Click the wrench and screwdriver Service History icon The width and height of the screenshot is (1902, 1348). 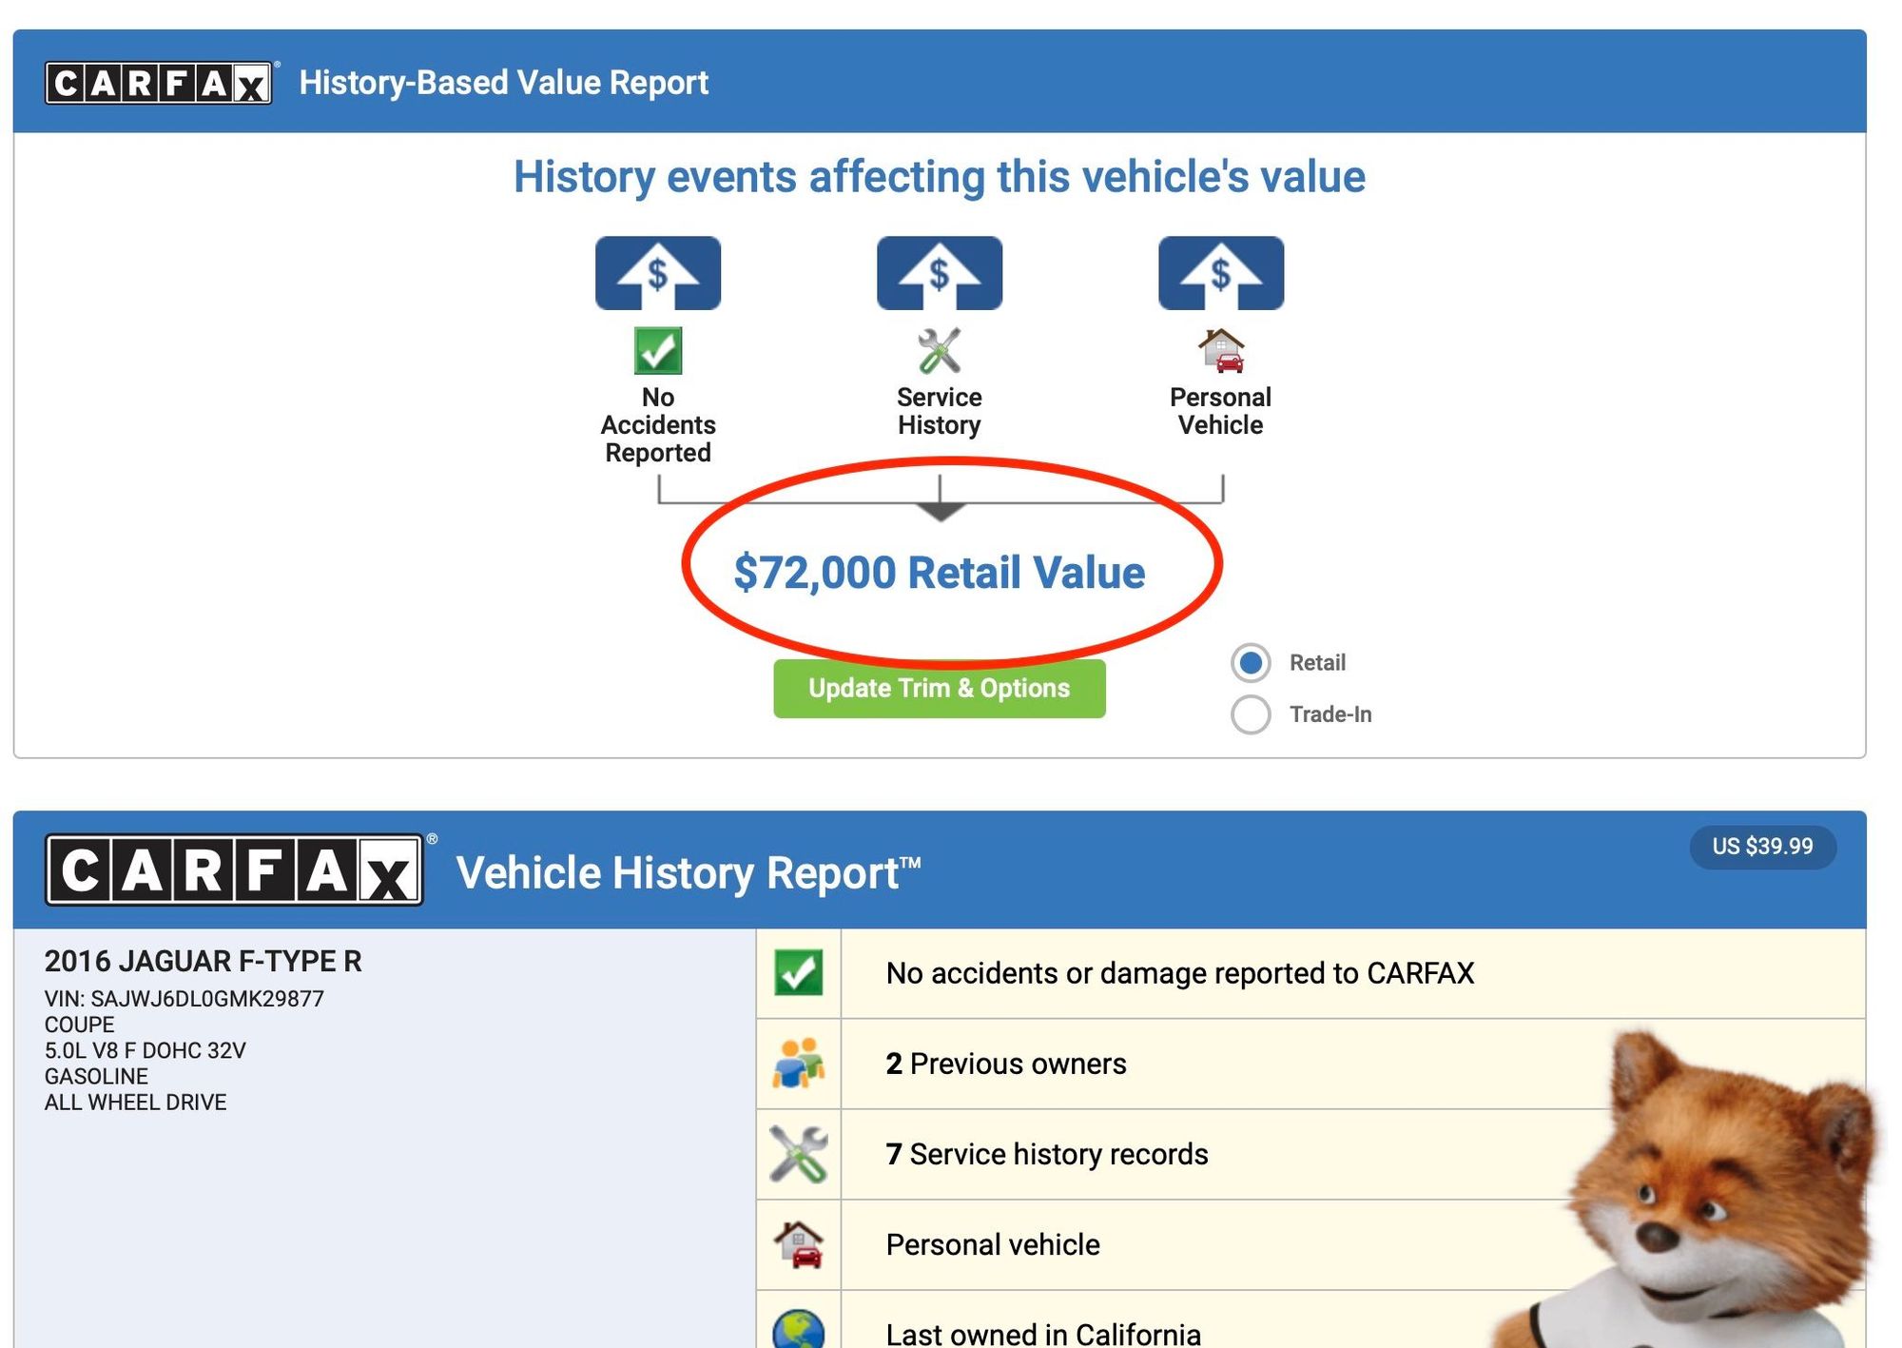tap(939, 350)
